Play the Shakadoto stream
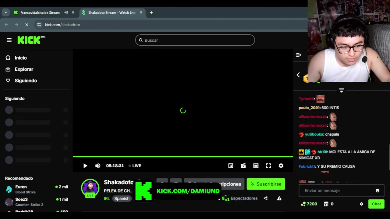The height and width of the screenshot is (219, 390). coord(85,166)
